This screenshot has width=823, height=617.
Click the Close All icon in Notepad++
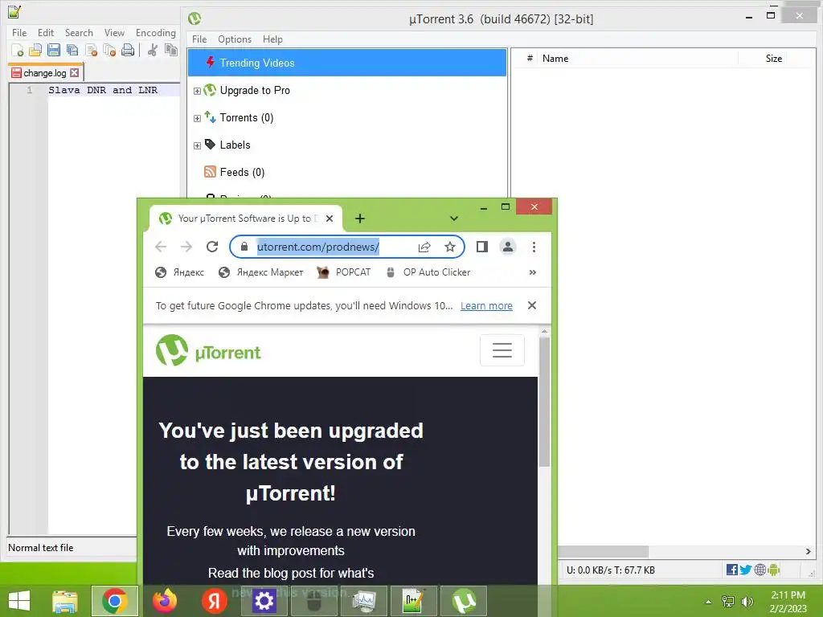(x=109, y=51)
